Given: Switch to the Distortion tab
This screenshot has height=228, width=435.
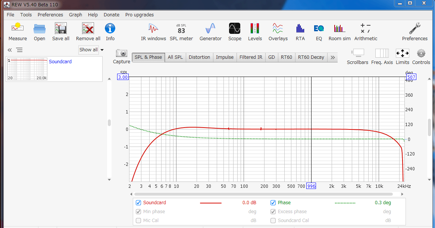Looking at the screenshot, I should (x=199, y=57).
